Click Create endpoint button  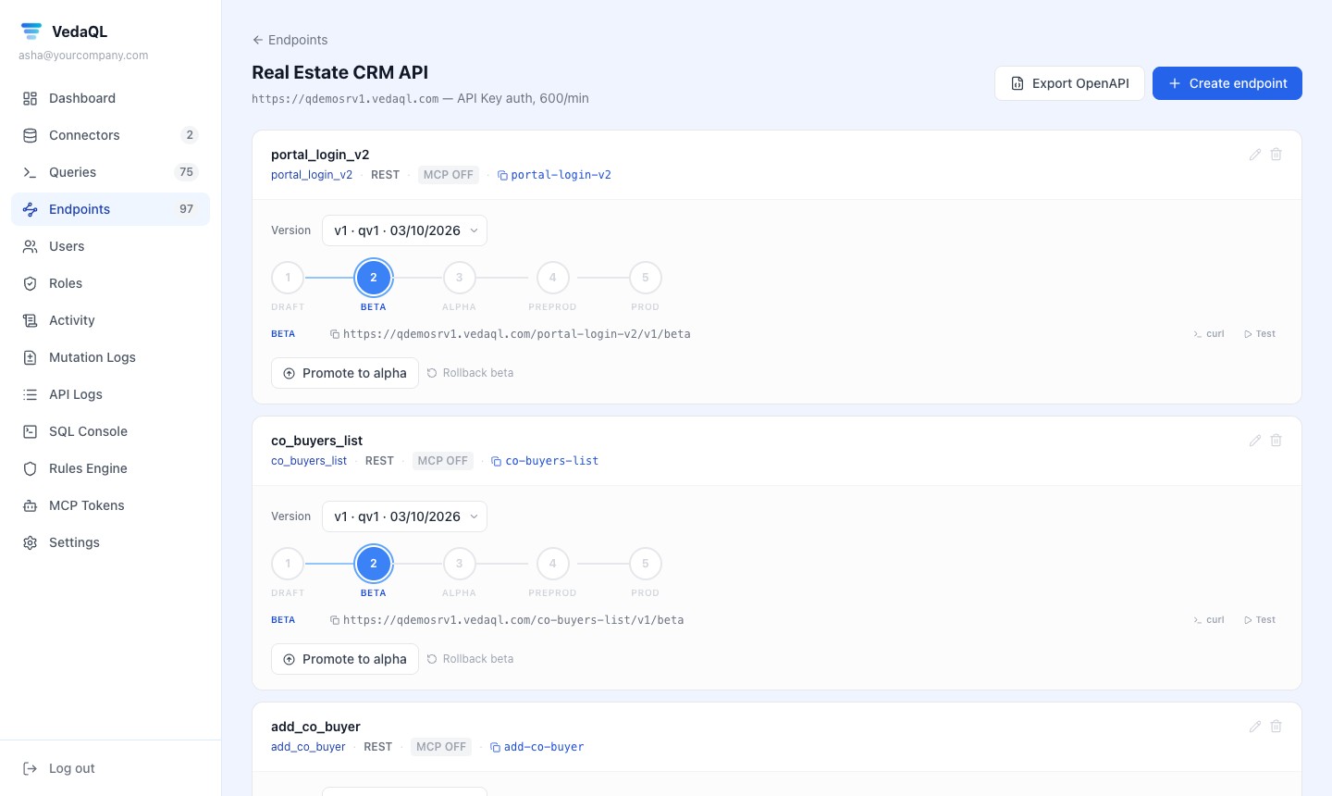[1227, 83]
